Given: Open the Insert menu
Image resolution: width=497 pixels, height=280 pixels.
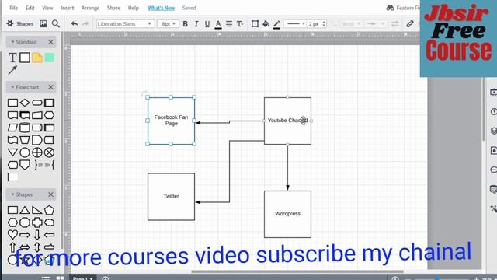Looking at the screenshot, I should tap(68, 8).
